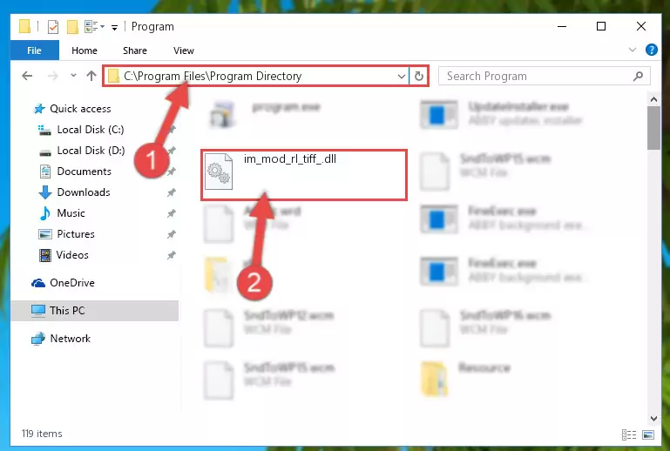670x451 pixels.
Task: Select OneDrive in navigation pane
Action: pos(71,283)
